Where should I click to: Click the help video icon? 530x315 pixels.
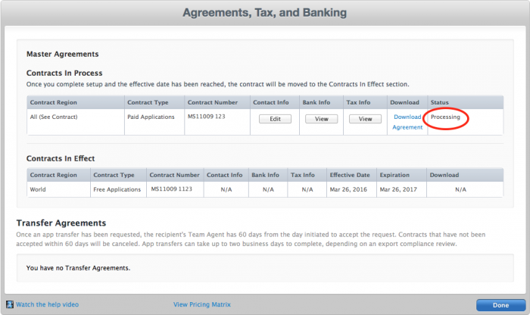pos(10,304)
